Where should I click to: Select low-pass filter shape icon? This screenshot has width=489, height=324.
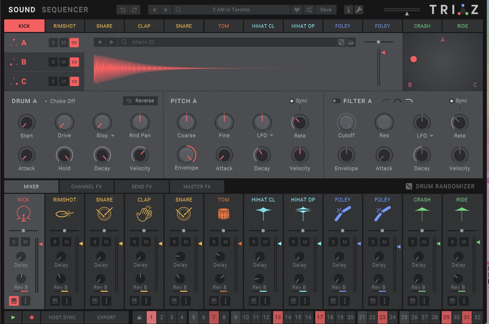click(x=409, y=101)
